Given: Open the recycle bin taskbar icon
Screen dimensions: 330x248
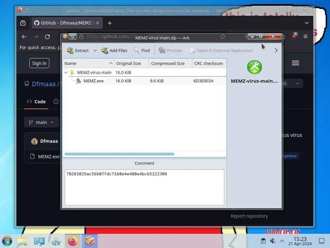Looking at the screenshot, I should tap(56, 241).
